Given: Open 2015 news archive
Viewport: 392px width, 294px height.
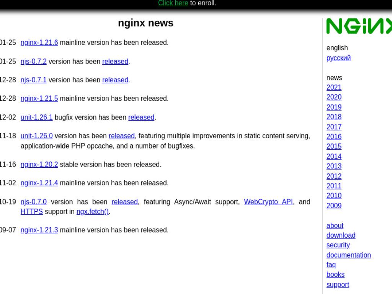Looking at the screenshot, I should (334, 147).
